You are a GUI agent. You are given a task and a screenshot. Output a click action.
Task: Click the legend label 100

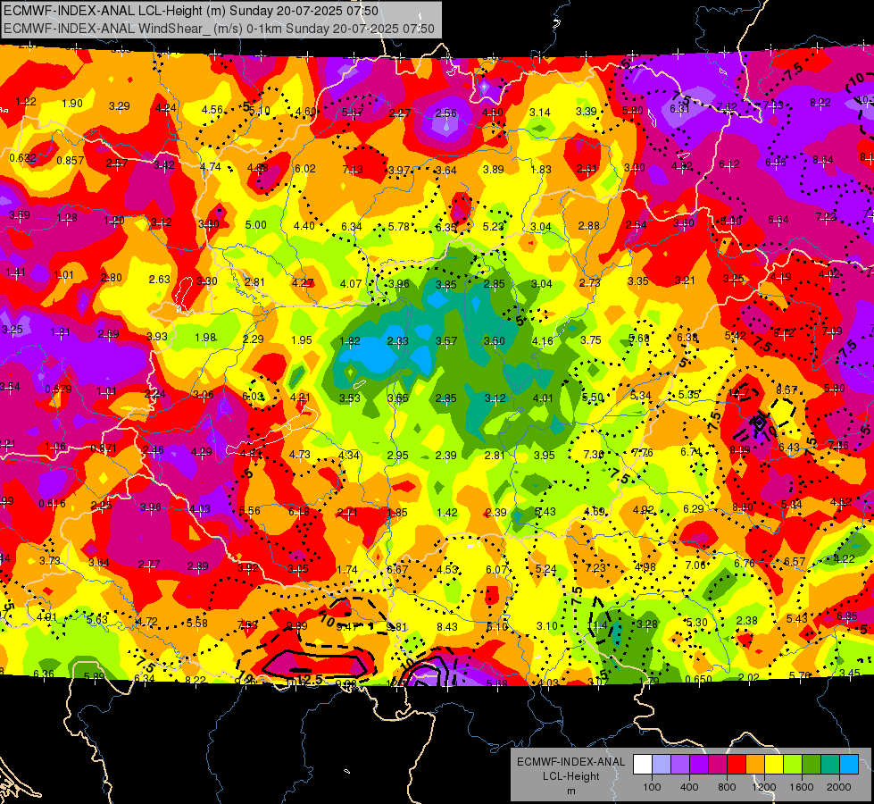(x=652, y=787)
